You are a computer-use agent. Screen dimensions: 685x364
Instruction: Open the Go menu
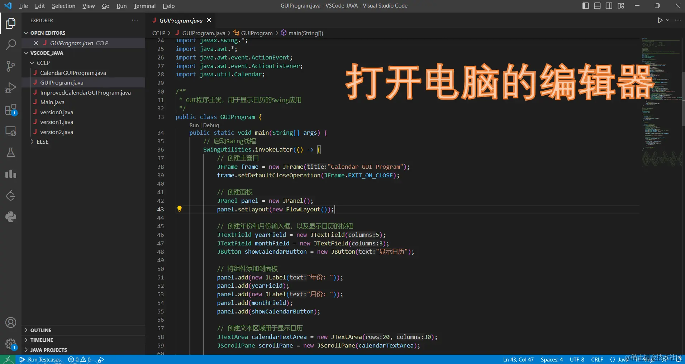coord(105,6)
